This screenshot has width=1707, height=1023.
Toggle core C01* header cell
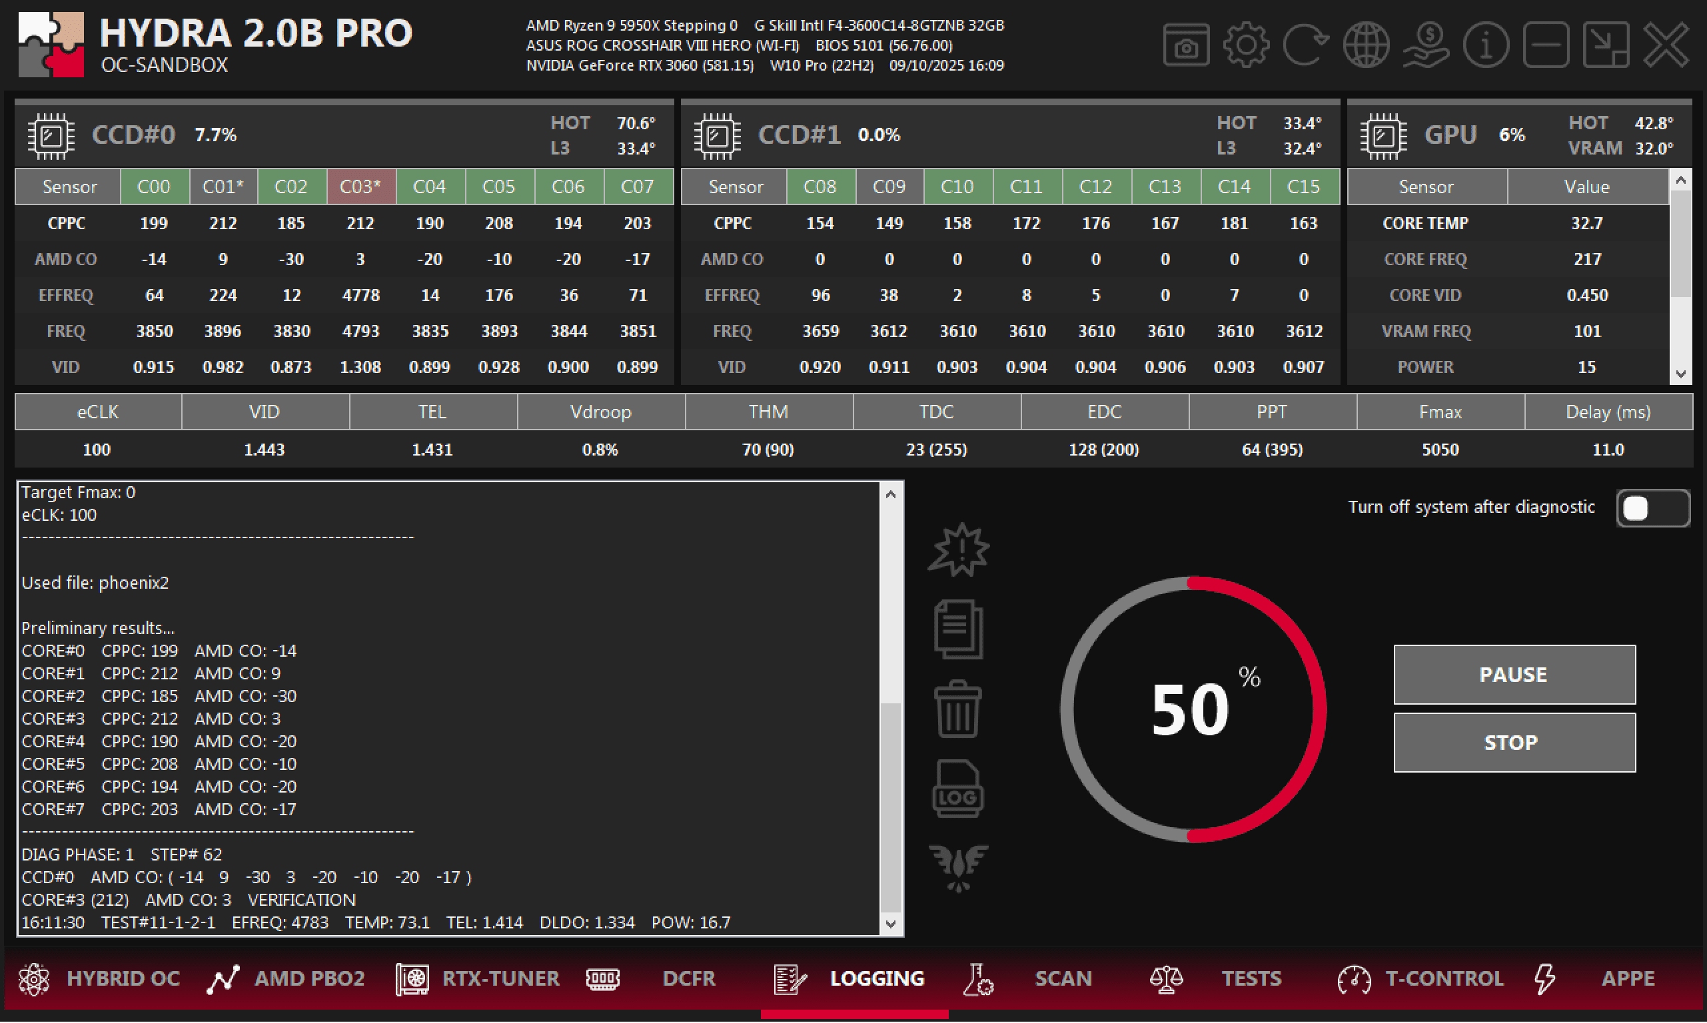223,186
